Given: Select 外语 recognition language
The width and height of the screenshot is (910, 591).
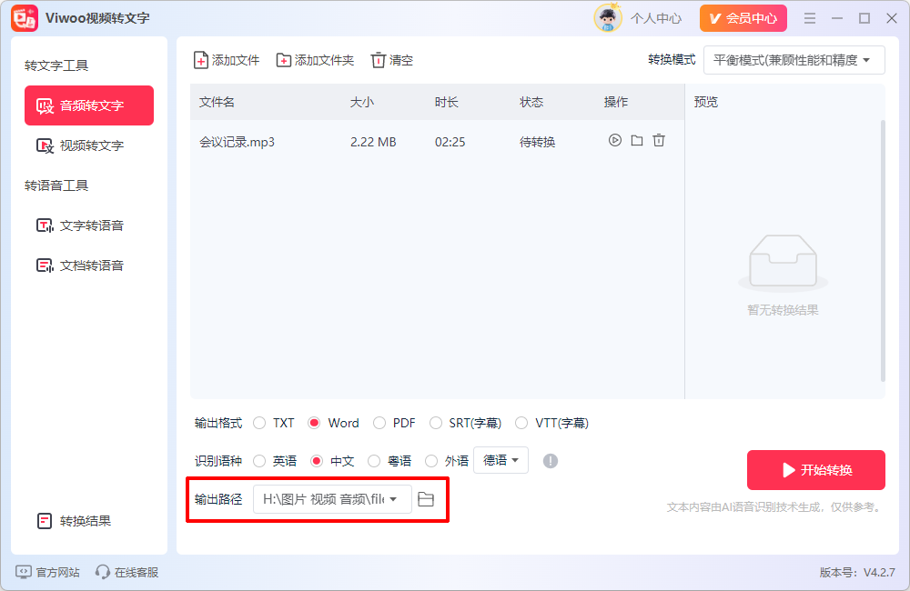Looking at the screenshot, I should pos(447,461).
